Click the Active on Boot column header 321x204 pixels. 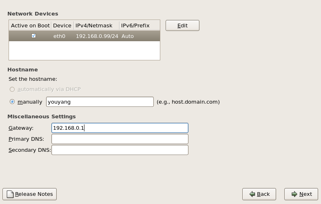(x=30, y=25)
